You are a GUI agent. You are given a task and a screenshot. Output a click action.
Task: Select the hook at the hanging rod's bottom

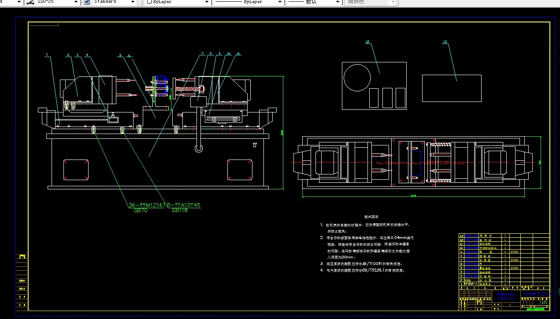click(x=199, y=149)
